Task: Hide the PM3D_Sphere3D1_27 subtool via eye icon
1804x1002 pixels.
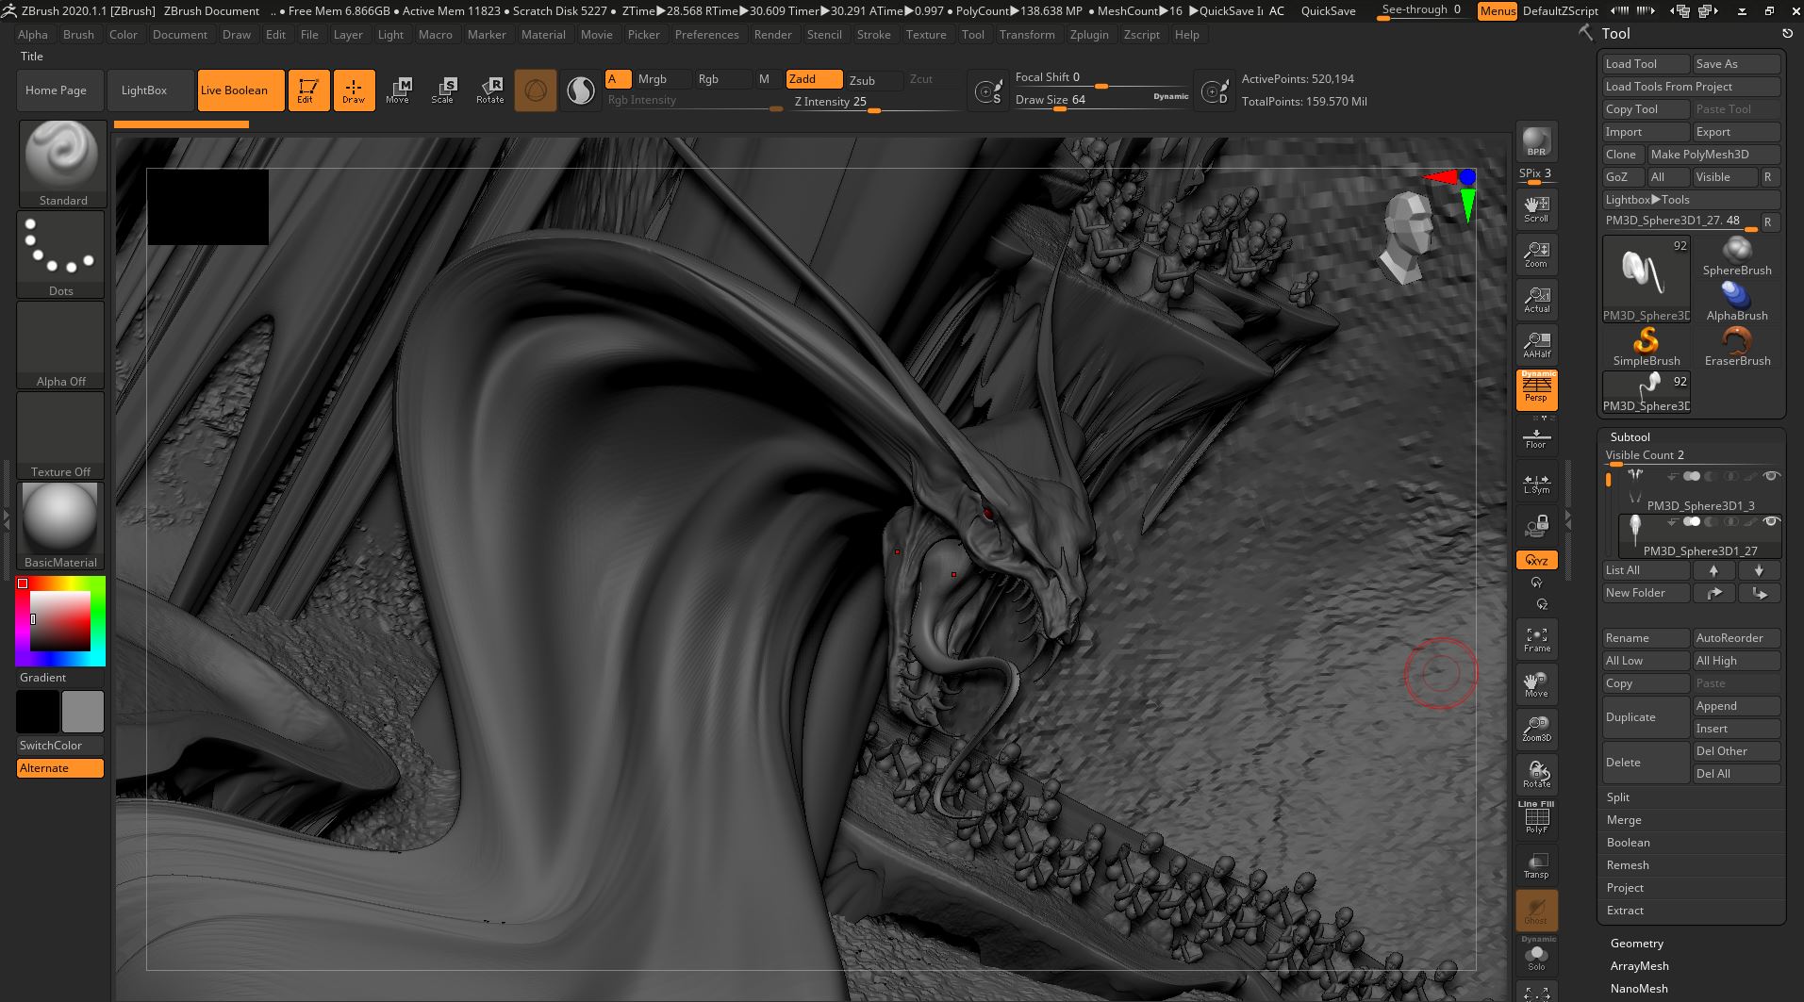Action: (1771, 521)
